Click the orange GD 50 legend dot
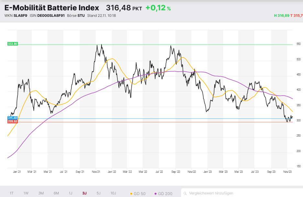Image resolution: width=303 pixels, height=197 pixels. pyautogui.click(x=131, y=193)
